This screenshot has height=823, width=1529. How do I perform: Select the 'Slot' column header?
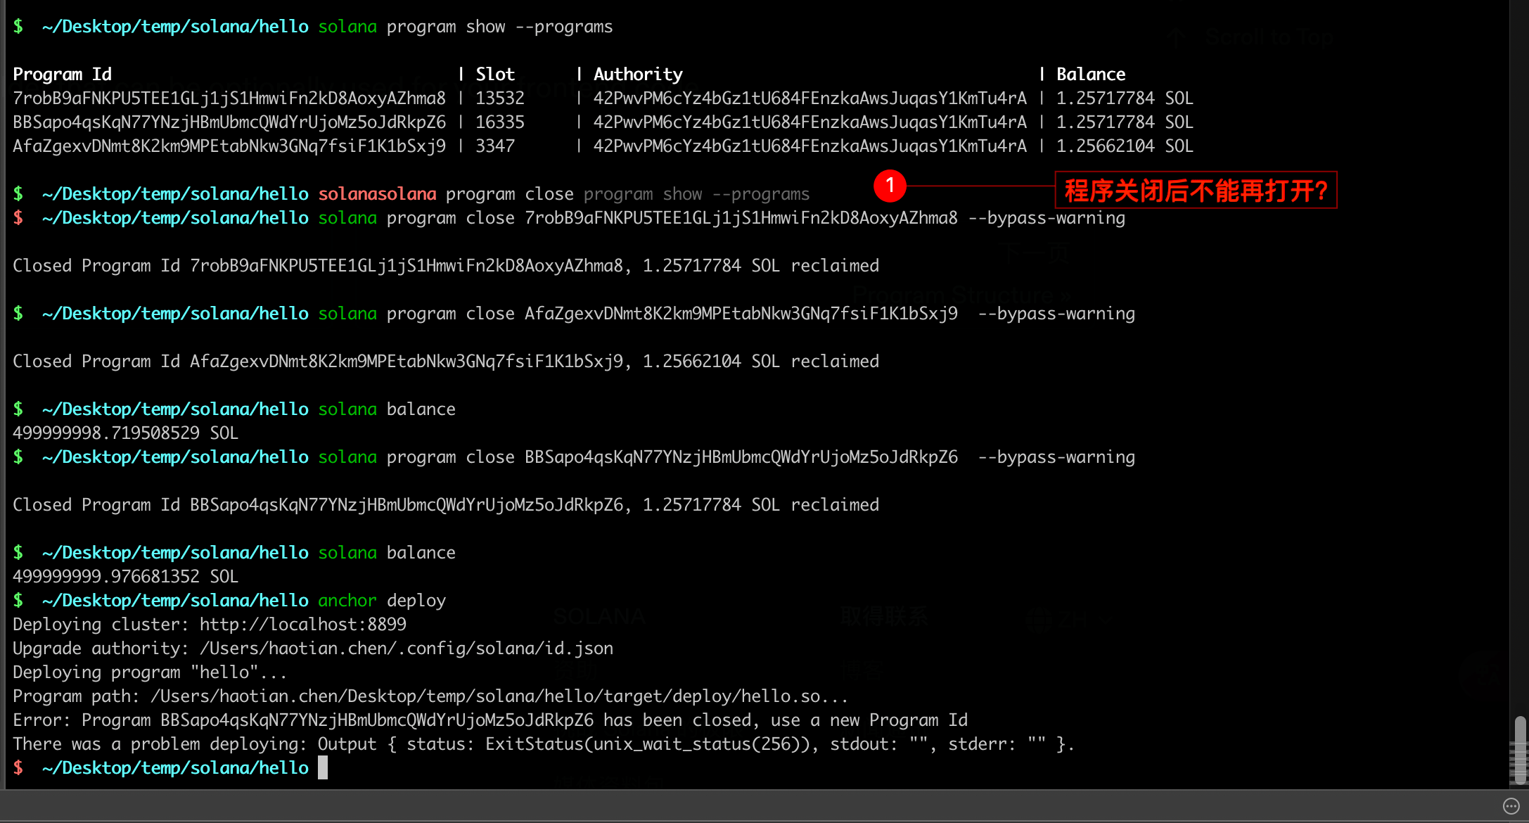point(495,75)
